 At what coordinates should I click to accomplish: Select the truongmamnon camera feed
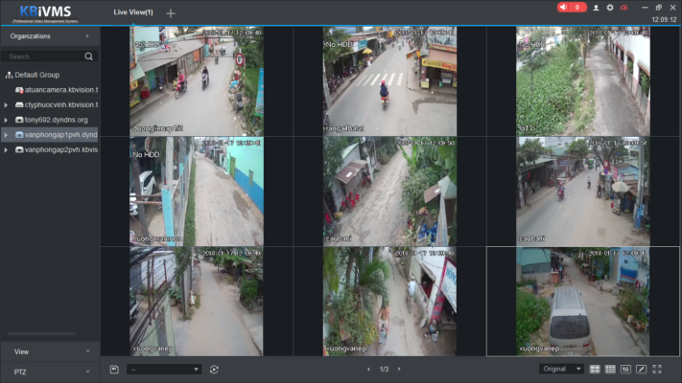coord(197,191)
